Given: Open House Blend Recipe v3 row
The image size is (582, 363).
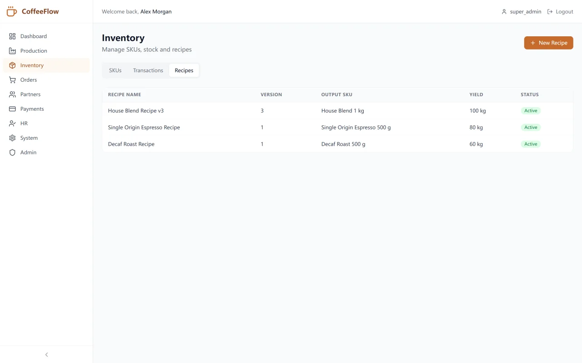Looking at the screenshot, I should pos(337,111).
